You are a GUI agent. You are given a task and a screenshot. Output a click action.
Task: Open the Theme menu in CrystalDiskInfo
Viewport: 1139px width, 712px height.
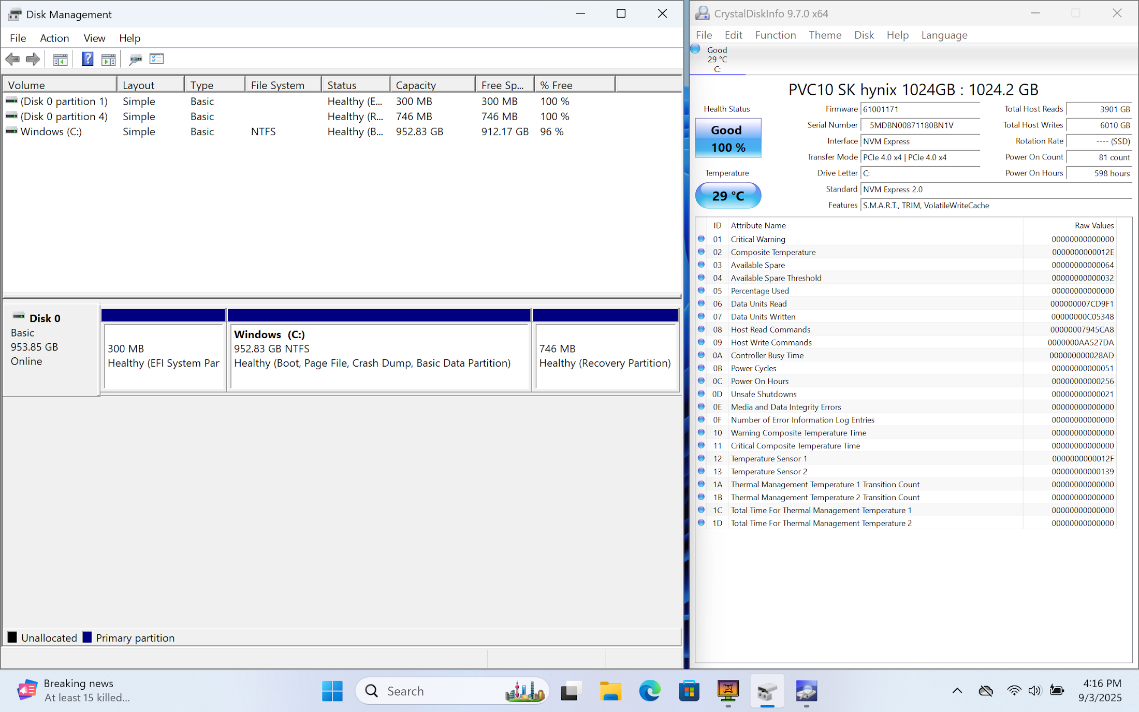point(825,35)
